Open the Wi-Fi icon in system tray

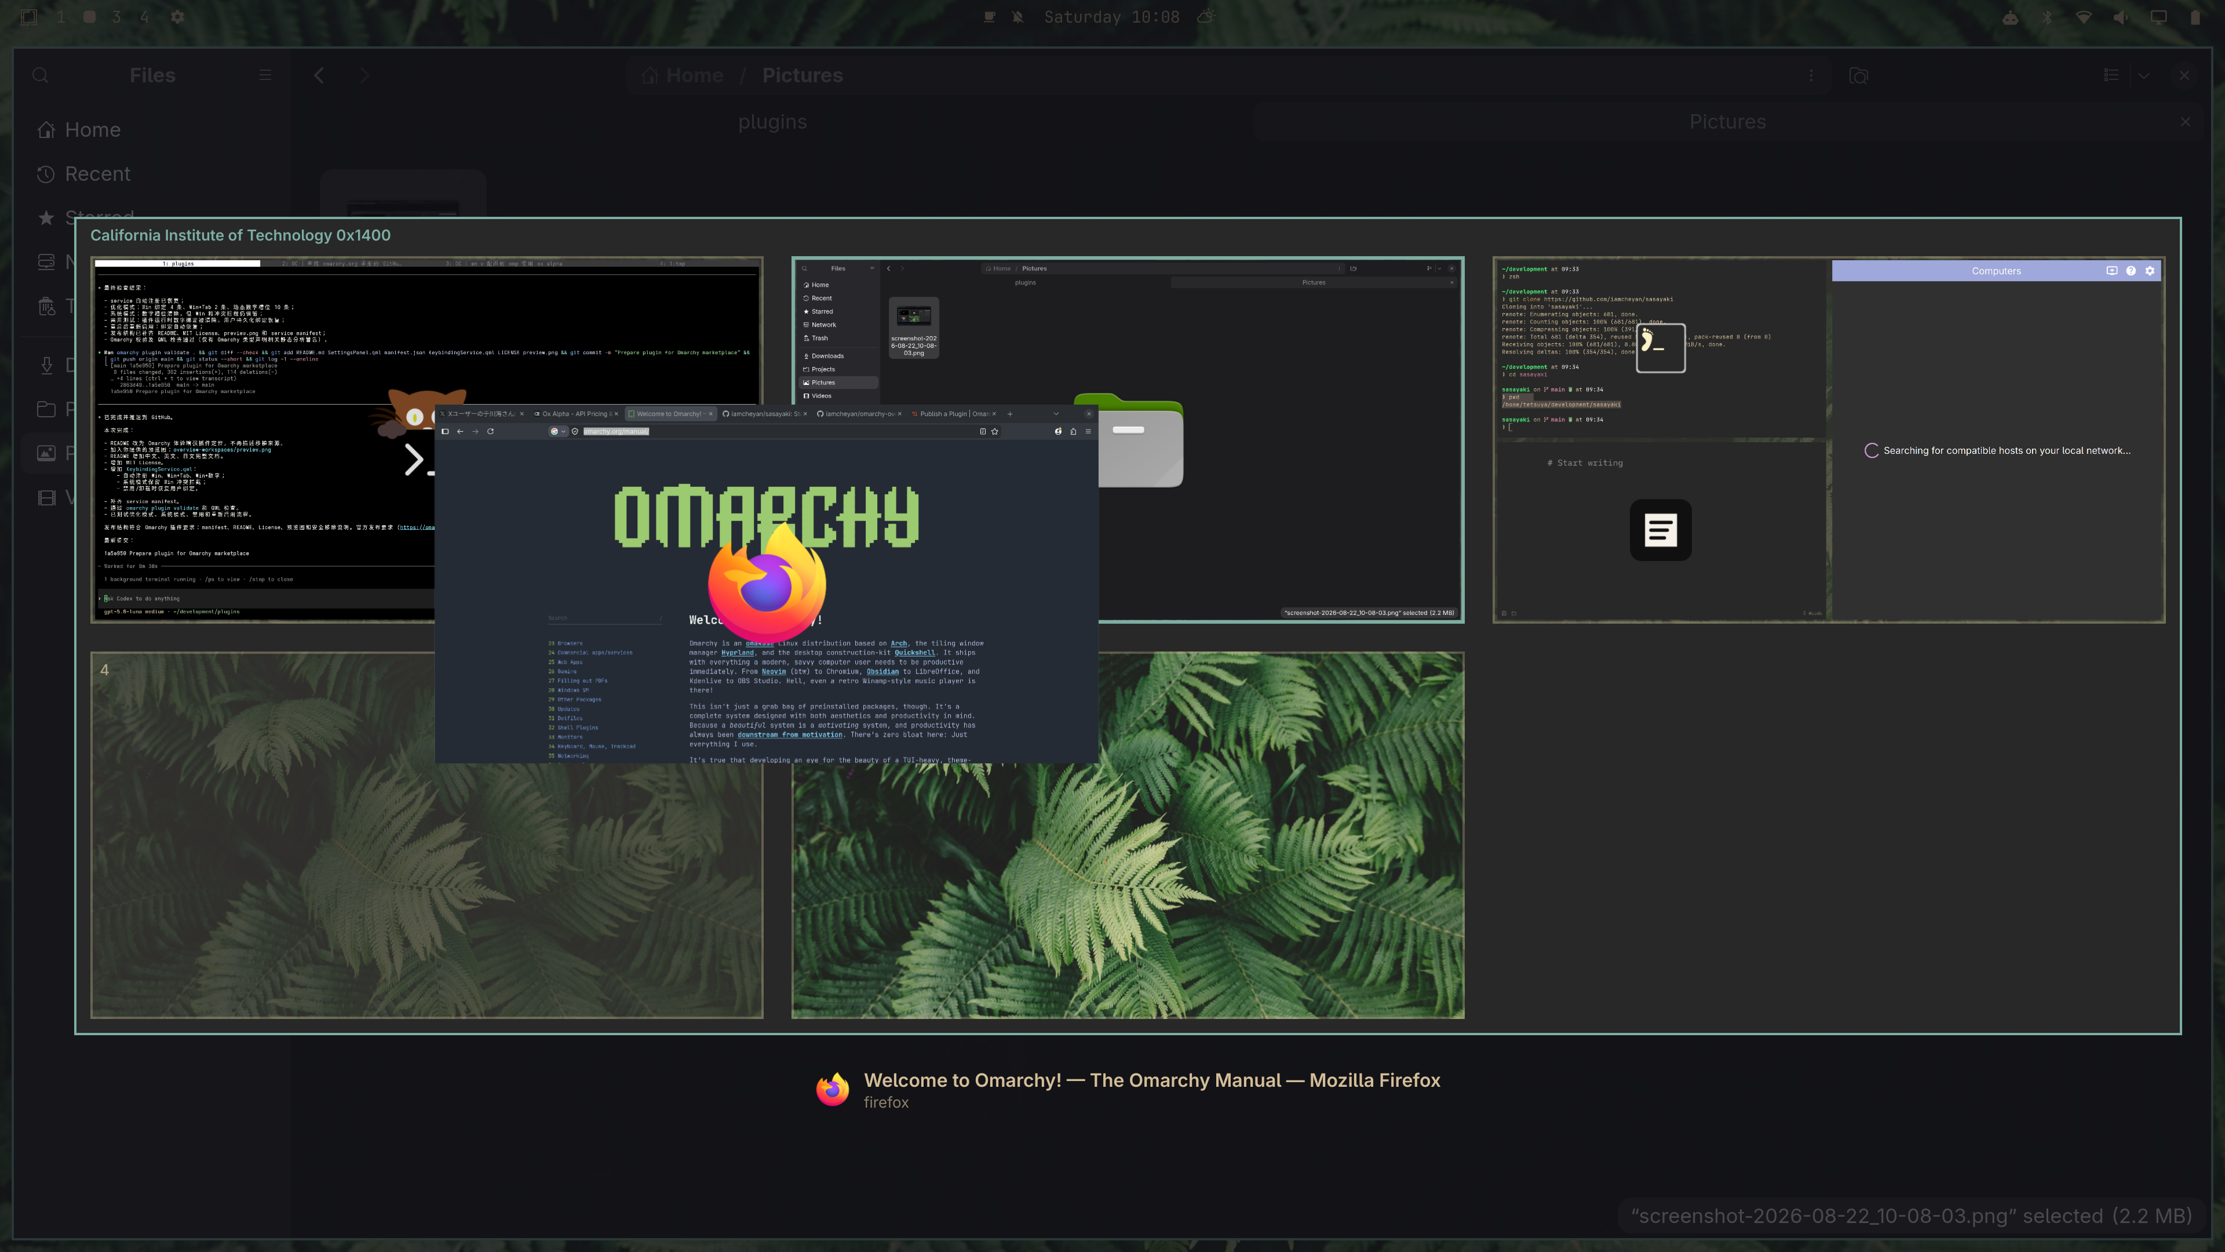(x=2084, y=17)
